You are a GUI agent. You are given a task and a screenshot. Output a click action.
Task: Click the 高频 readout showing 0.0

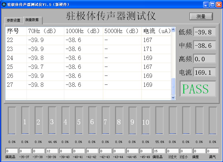[204, 59]
